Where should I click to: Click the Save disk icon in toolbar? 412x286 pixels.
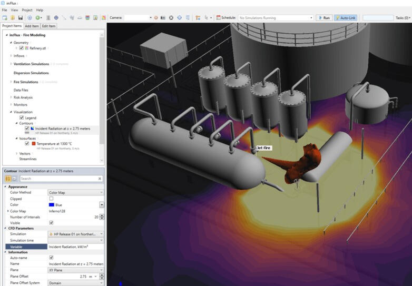click(20, 18)
